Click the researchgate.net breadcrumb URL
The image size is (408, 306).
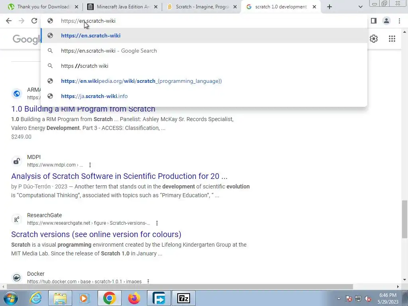pos(88,223)
